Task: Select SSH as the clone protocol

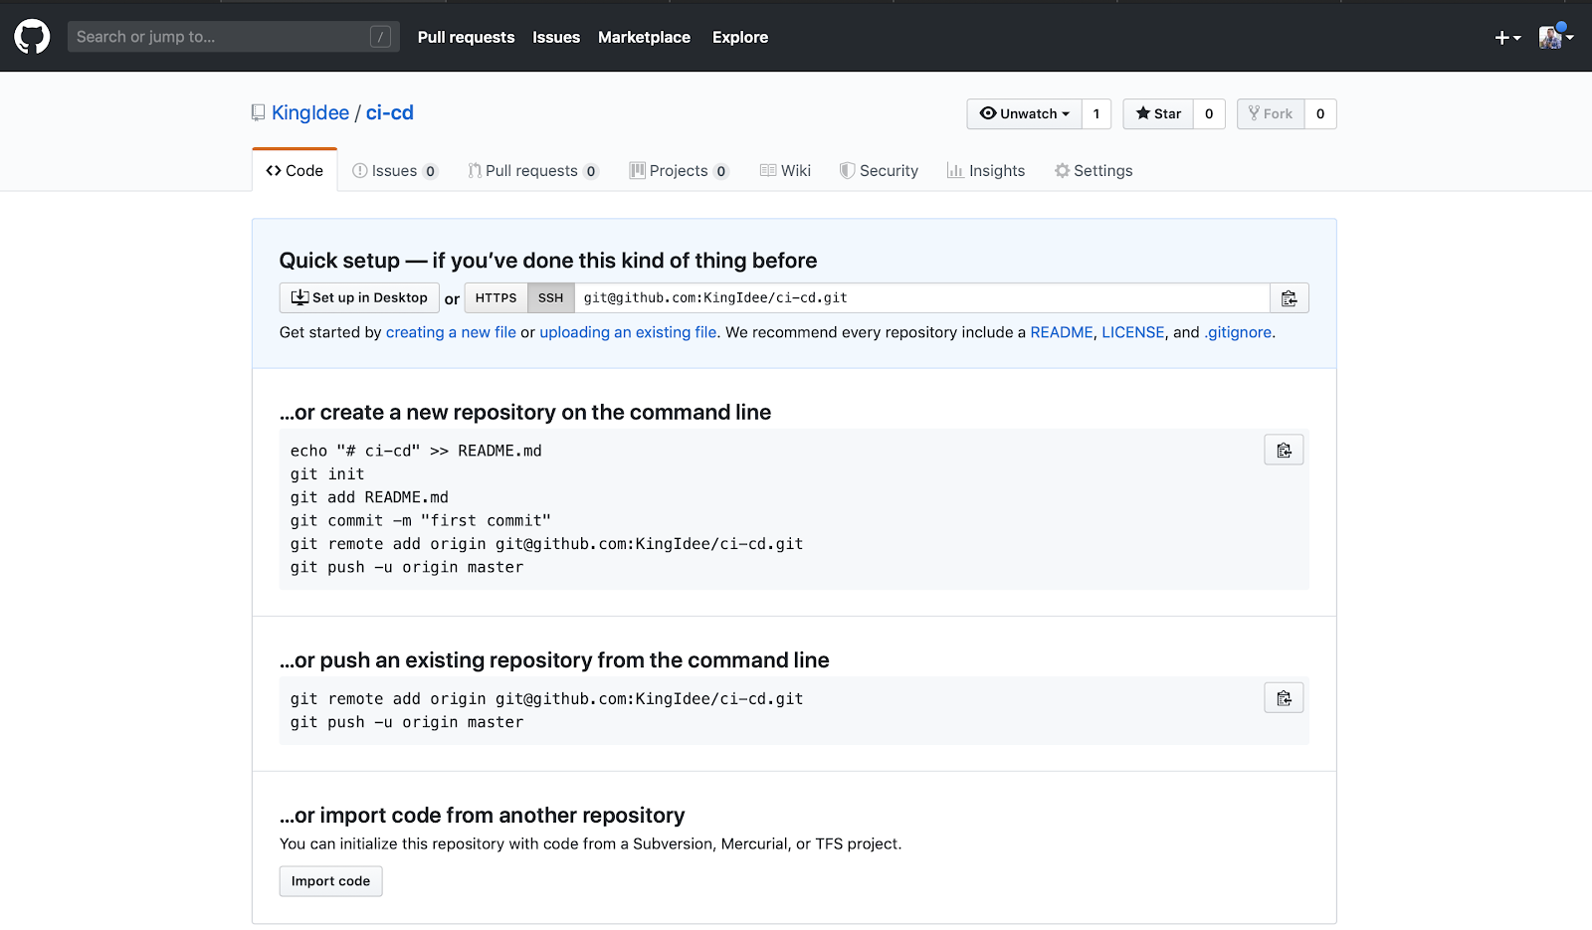Action: coord(550,297)
